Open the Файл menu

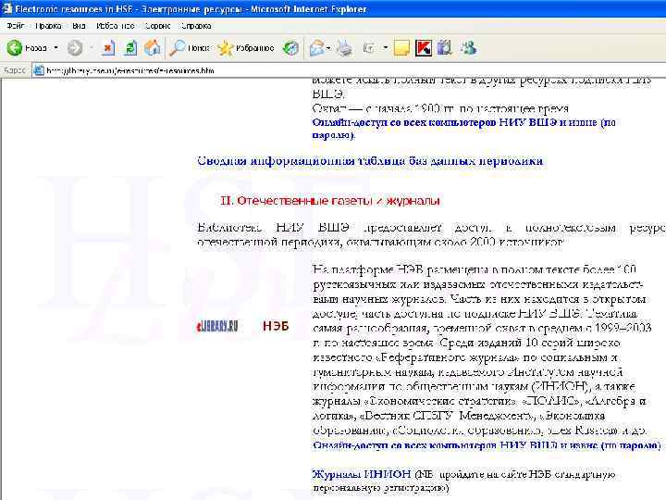point(16,26)
